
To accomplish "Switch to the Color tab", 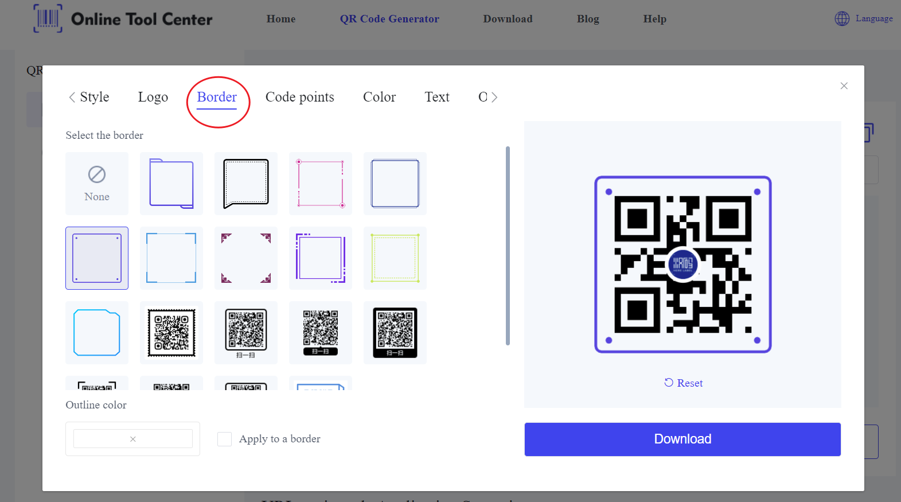I will [x=379, y=97].
